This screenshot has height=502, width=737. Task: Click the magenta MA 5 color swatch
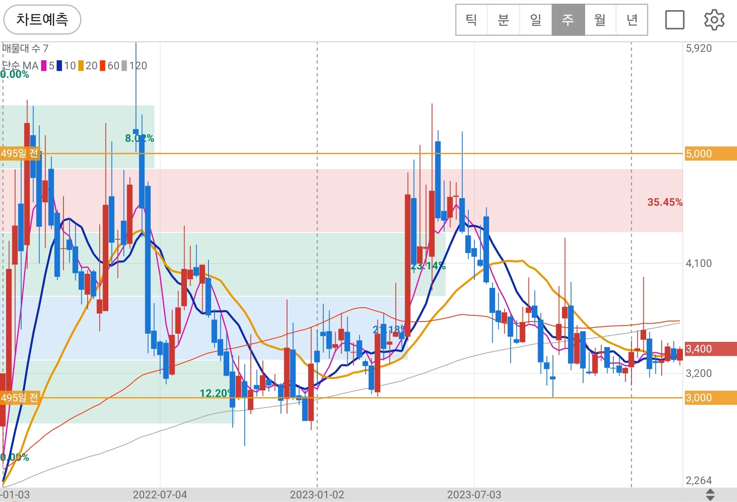coord(44,66)
